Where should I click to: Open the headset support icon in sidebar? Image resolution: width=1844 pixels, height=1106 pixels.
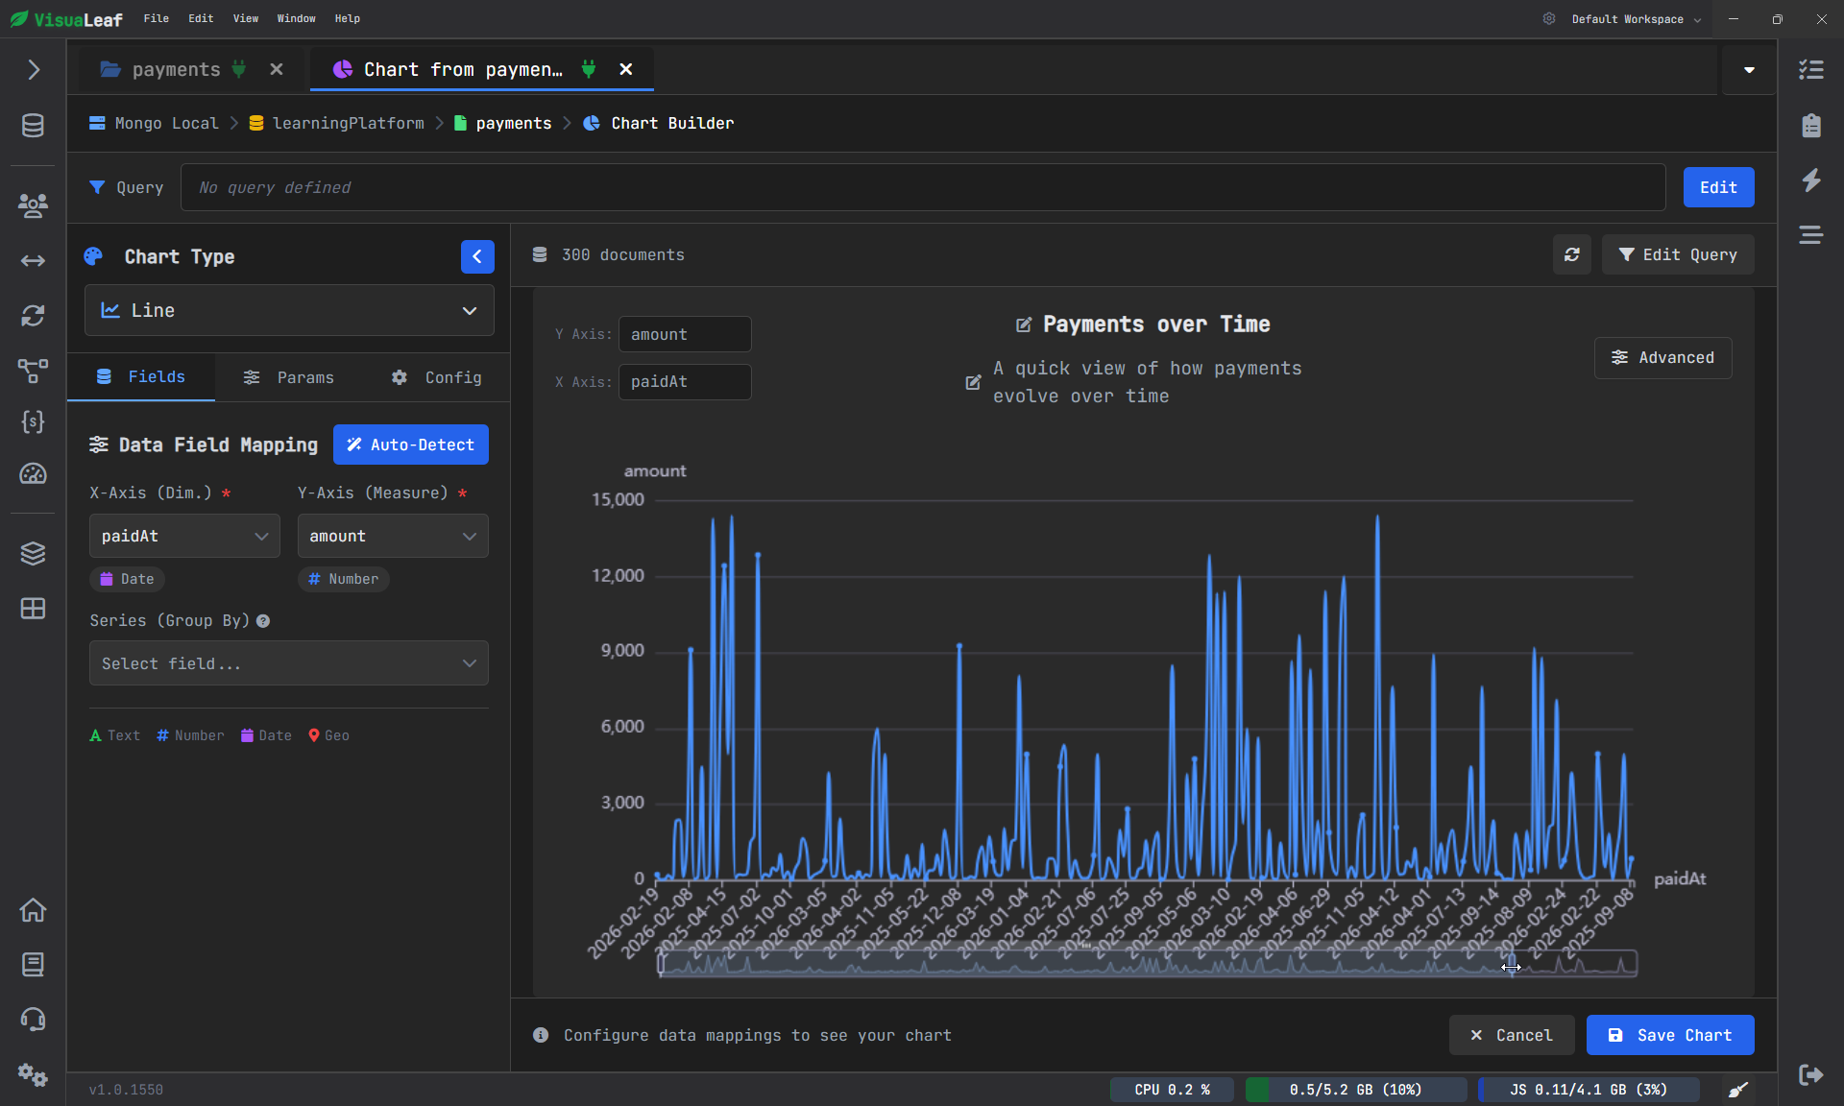tap(33, 1020)
